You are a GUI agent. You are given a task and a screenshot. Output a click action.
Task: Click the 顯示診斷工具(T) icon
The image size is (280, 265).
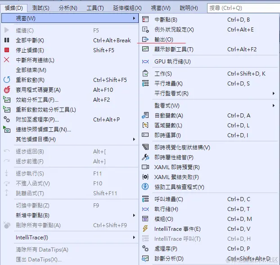[x=145, y=49]
